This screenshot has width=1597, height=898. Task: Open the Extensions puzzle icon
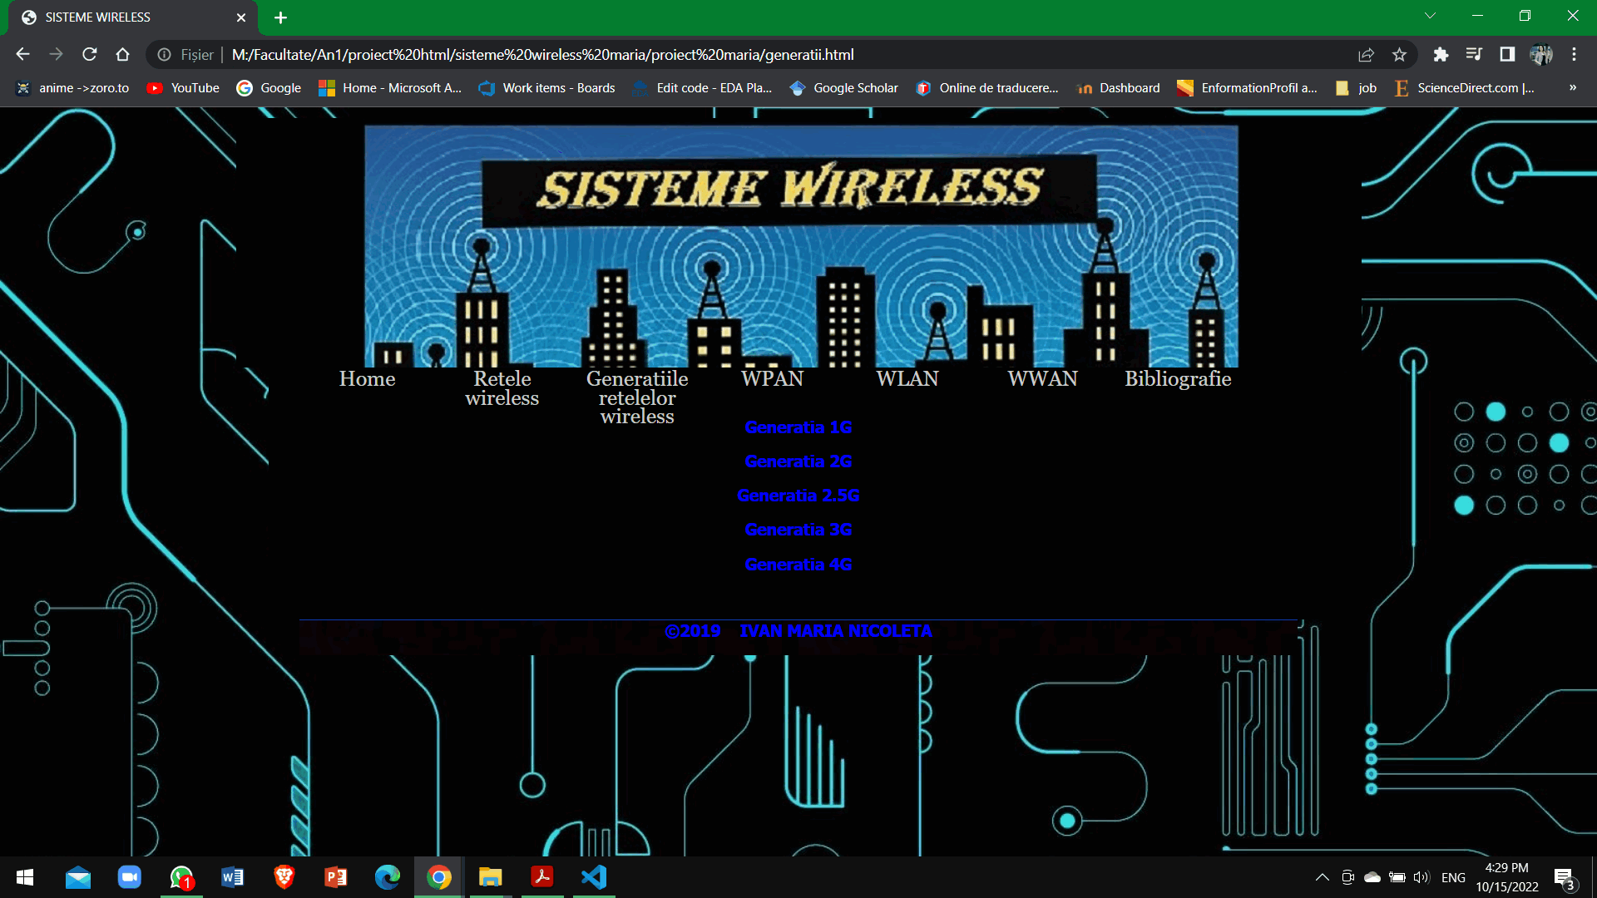pyautogui.click(x=1441, y=55)
